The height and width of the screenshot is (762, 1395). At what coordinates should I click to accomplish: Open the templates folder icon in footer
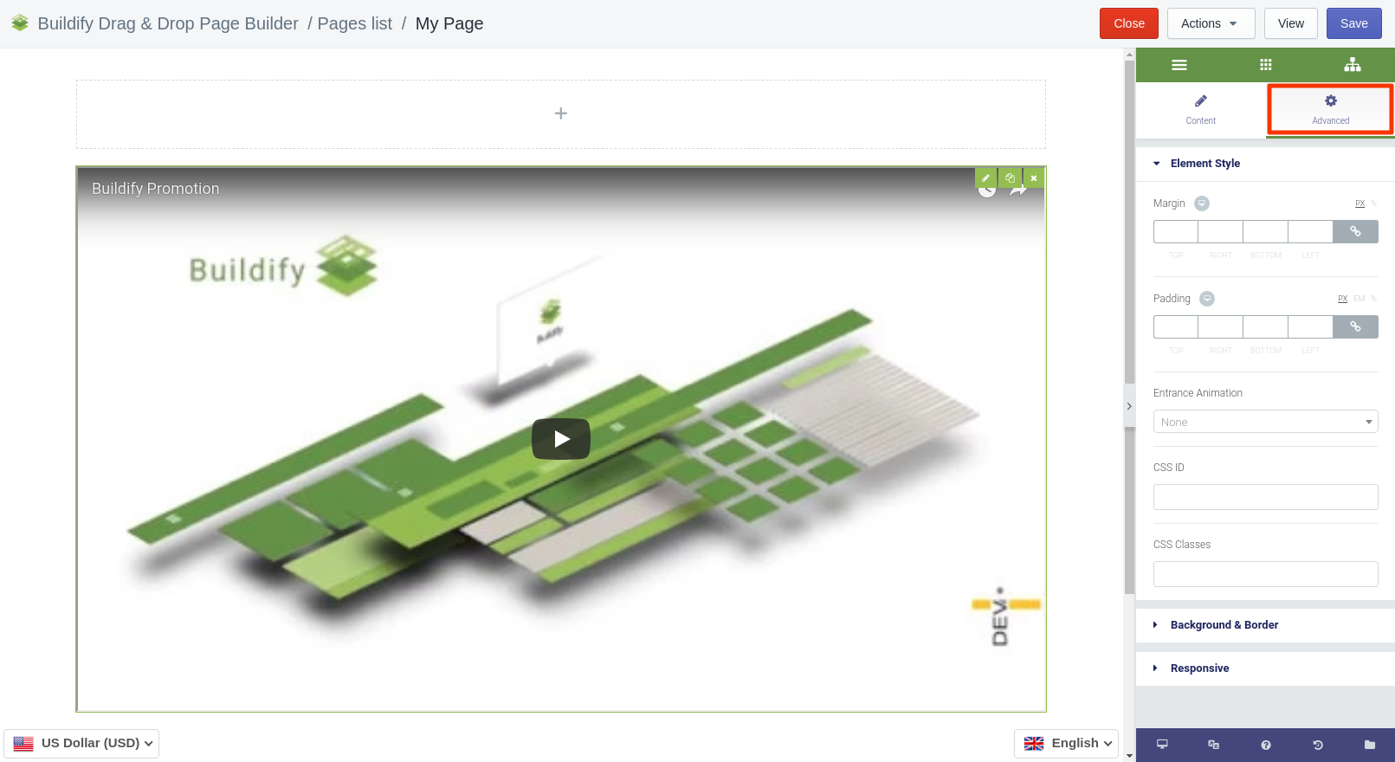coord(1369,745)
